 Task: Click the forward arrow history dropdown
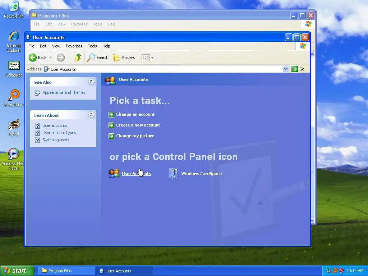click(x=69, y=57)
